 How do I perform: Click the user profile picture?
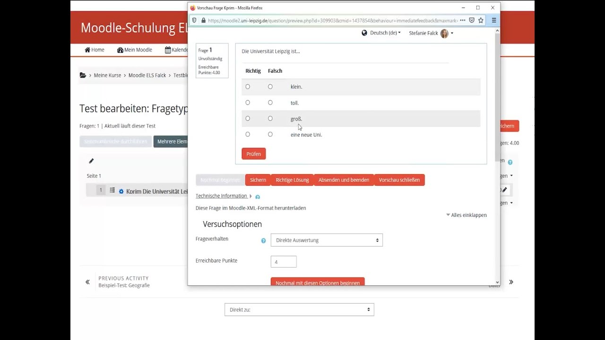[444, 33]
